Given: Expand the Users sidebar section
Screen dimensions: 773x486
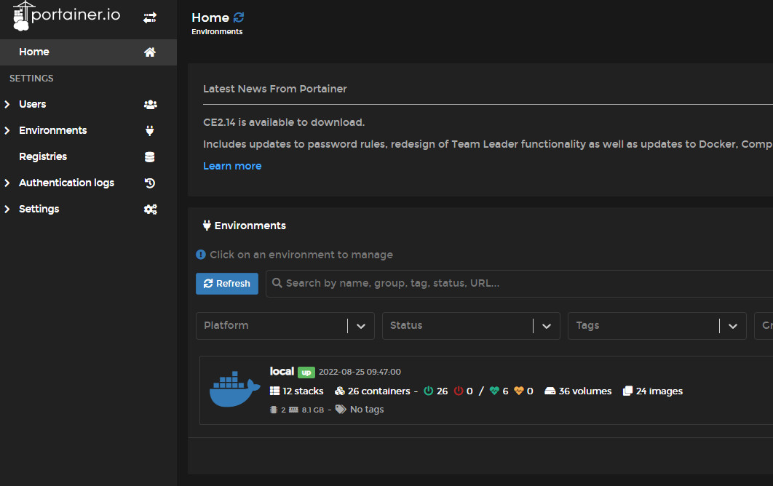Looking at the screenshot, I should pos(7,105).
